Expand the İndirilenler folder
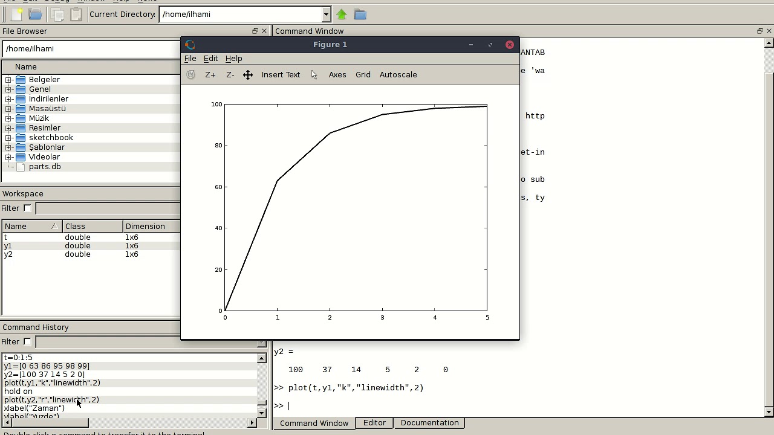 [8, 99]
